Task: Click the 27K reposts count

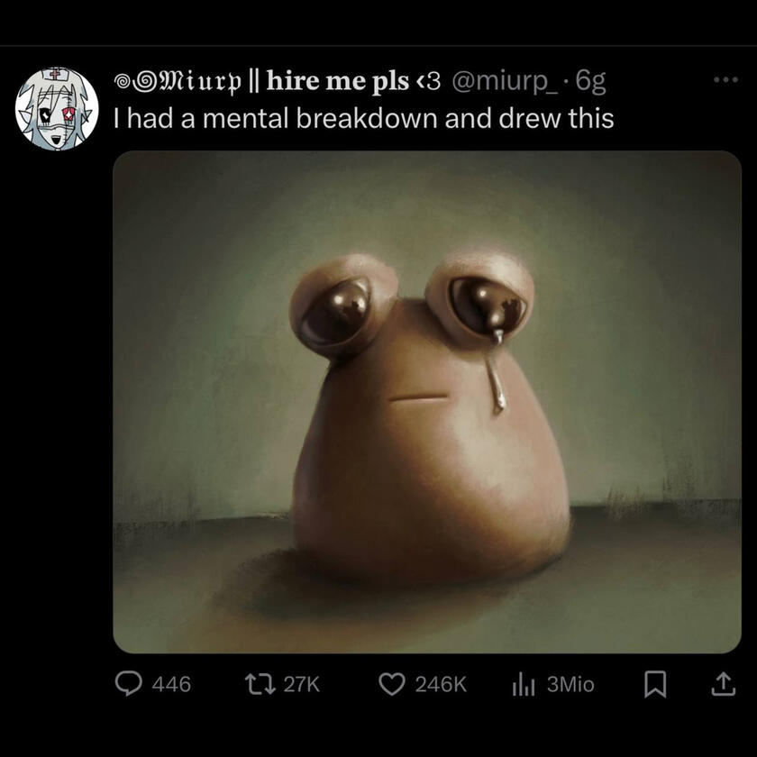Action: coord(302,685)
